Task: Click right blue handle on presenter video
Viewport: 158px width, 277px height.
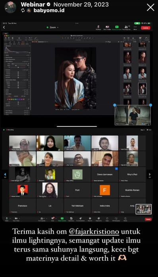Action: (150, 105)
